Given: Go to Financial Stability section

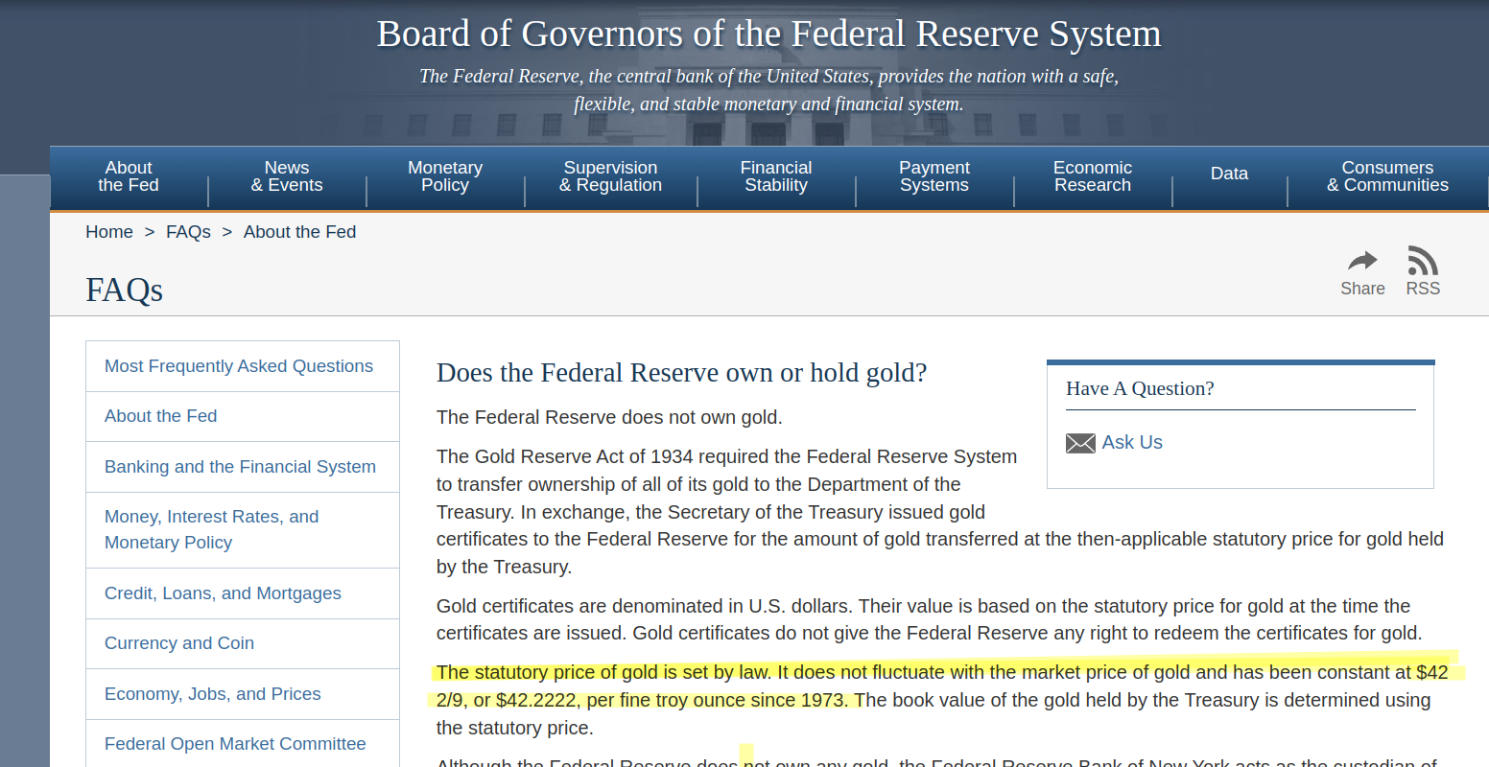Looking at the screenshot, I should pos(776,176).
